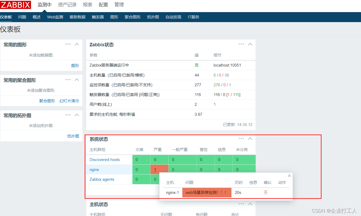Collapse the 常用的聚合图形 widget

[77, 80]
